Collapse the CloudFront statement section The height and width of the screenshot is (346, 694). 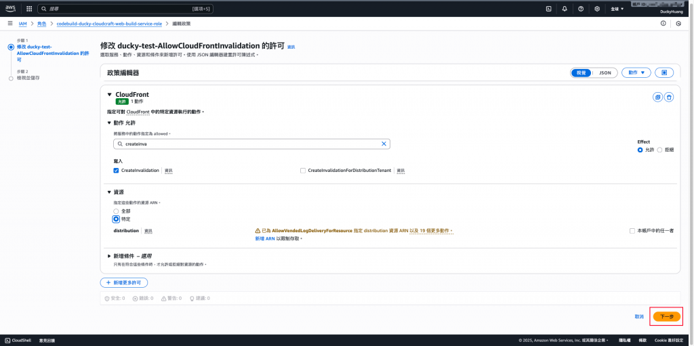109,95
